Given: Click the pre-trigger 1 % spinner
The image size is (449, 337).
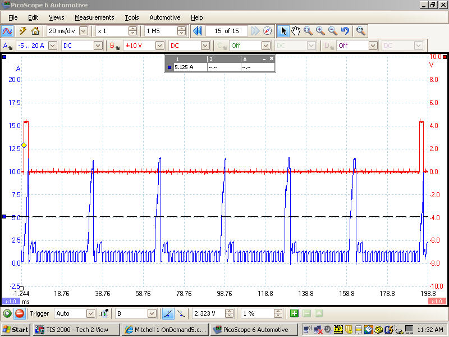Looking at the screenshot, I should pos(278,313).
